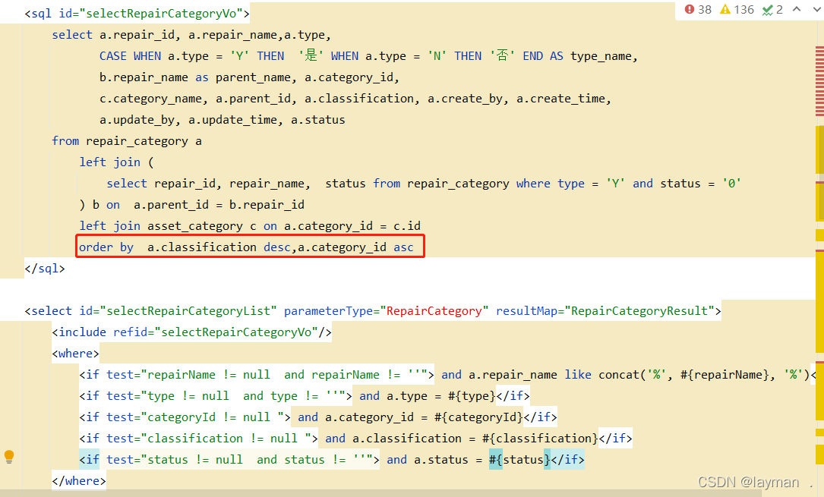Click 'a.classification desc' in order by clause
The height and width of the screenshot is (497, 824).
click(219, 247)
